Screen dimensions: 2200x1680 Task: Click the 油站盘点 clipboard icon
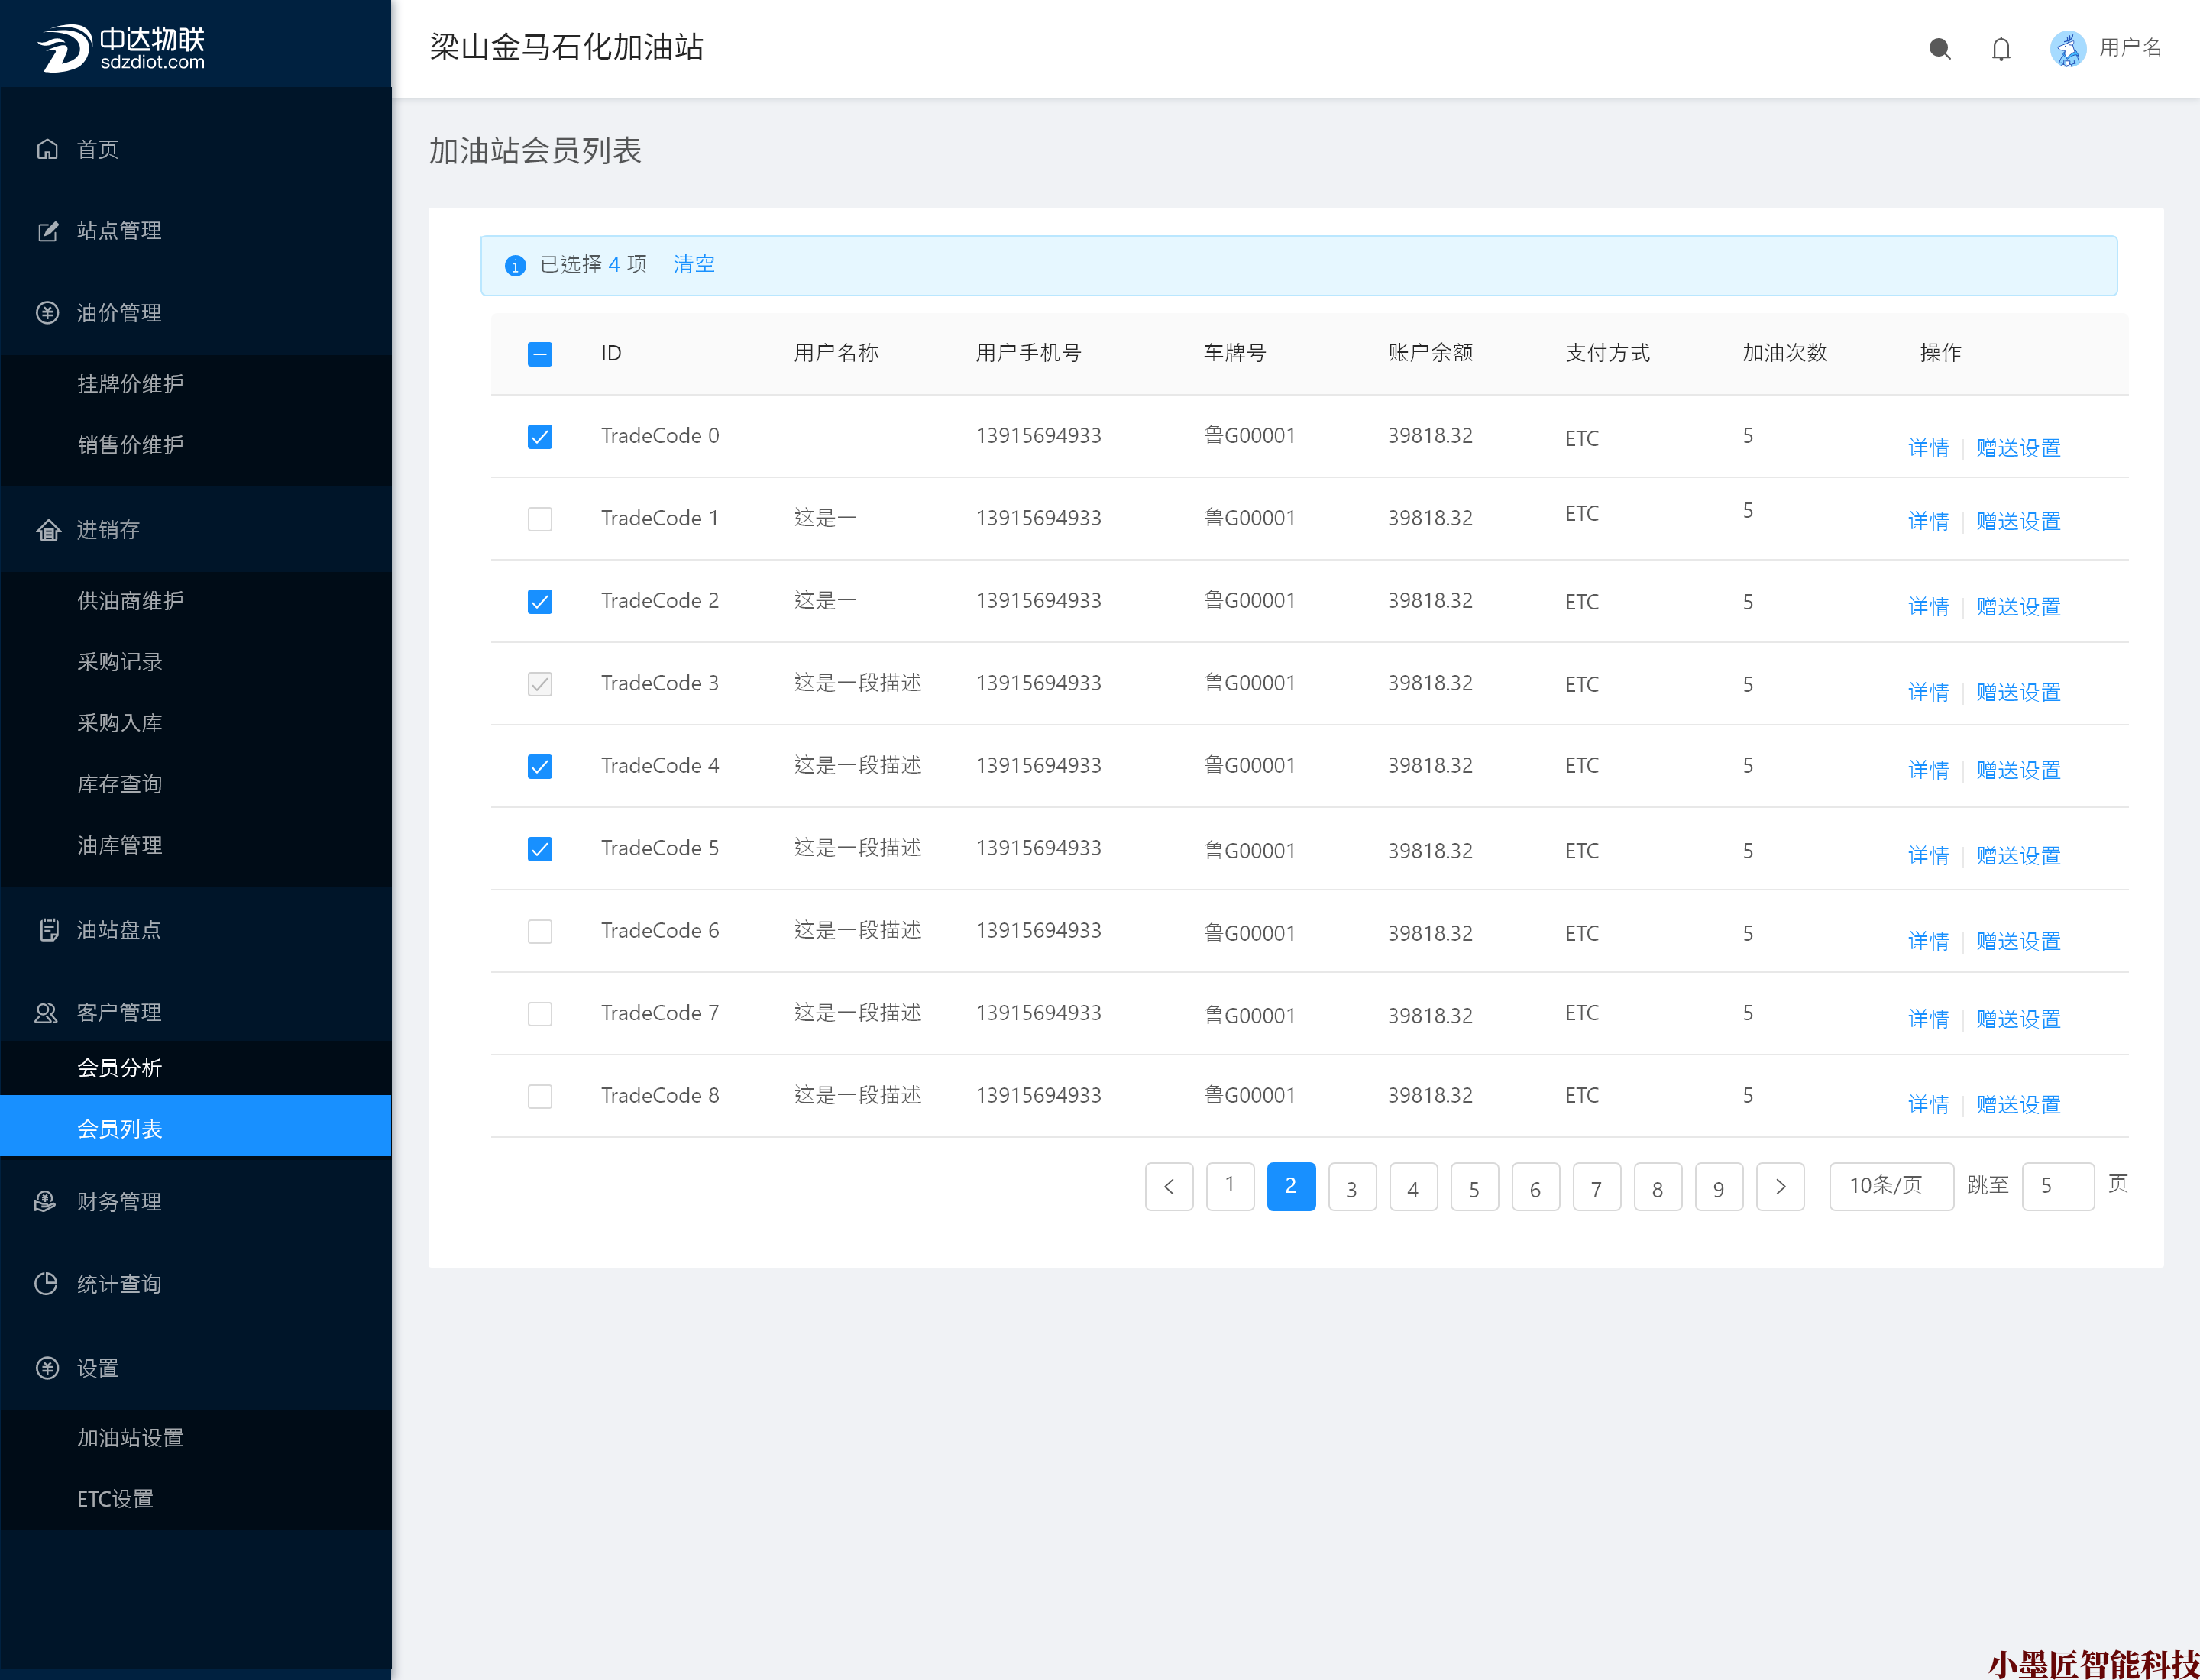47,930
